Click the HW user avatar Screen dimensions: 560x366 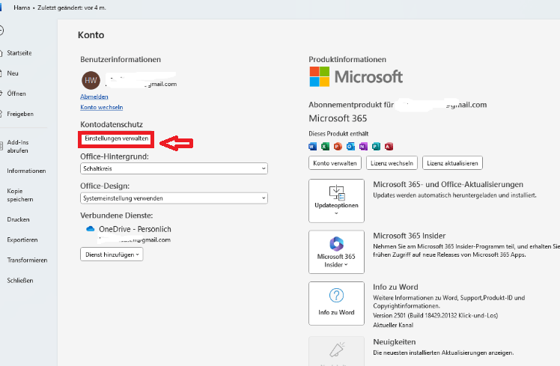[91, 80]
